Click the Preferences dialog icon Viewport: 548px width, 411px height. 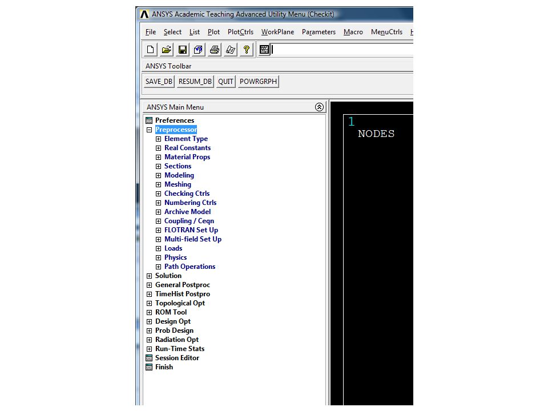[149, 120]
